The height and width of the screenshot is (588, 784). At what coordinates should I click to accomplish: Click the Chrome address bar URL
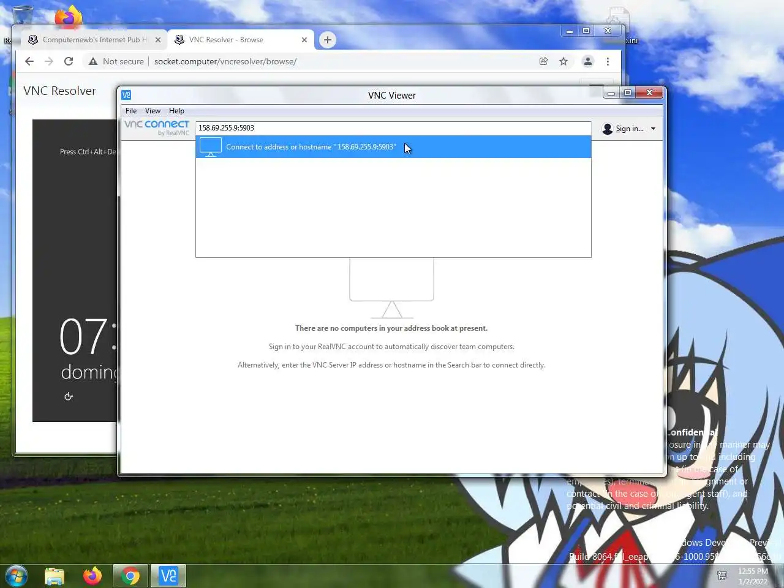225,61
